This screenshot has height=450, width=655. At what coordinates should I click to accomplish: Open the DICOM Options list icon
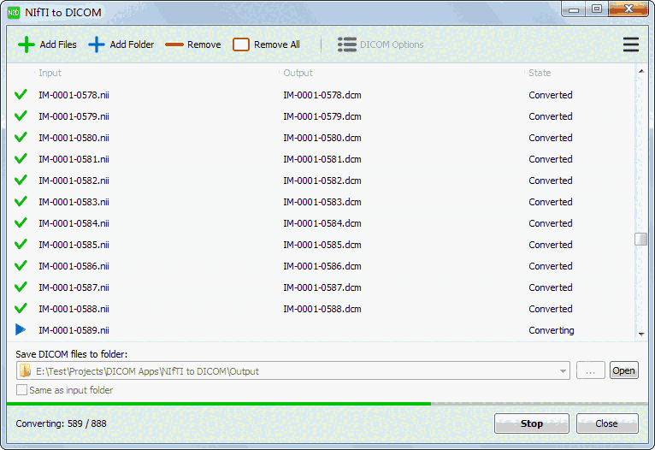point(347,44)
